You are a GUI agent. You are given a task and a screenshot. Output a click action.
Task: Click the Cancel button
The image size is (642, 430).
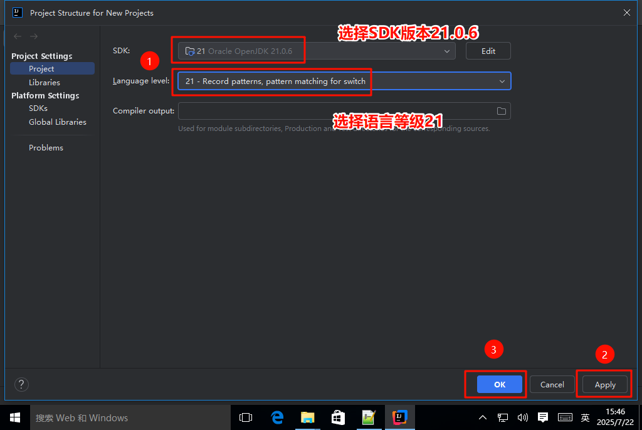coord(552,384)
